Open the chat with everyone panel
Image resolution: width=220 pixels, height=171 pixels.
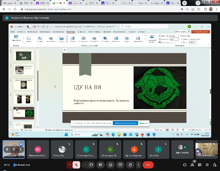pos(200,165)
